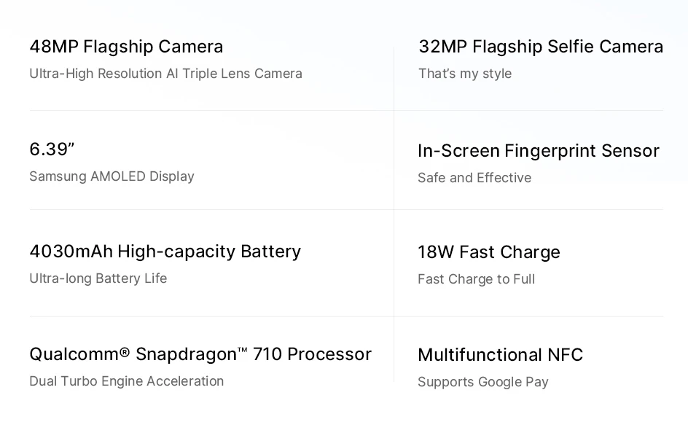688x433 pixels.
Task: Select the Samsung AMOLED Display text
Action: coord(112,176)
